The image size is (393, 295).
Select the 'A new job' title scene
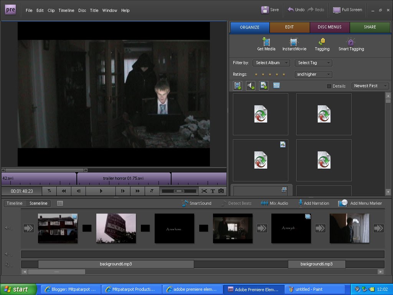(291, 228)
